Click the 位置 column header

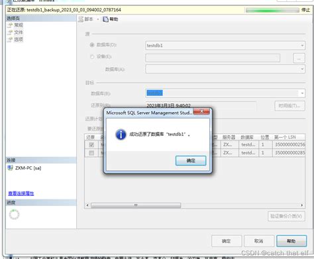[x=265, y=137]
